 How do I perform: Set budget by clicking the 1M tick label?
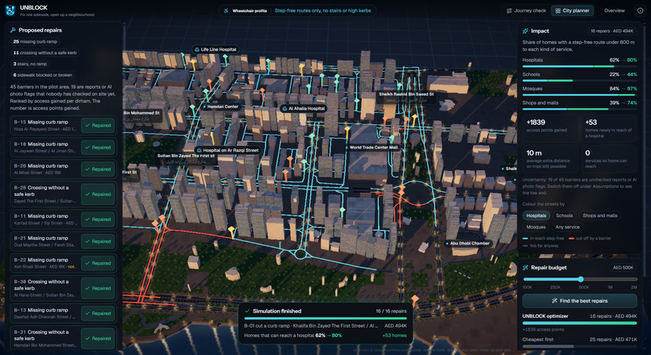click(x=610, y=287)
